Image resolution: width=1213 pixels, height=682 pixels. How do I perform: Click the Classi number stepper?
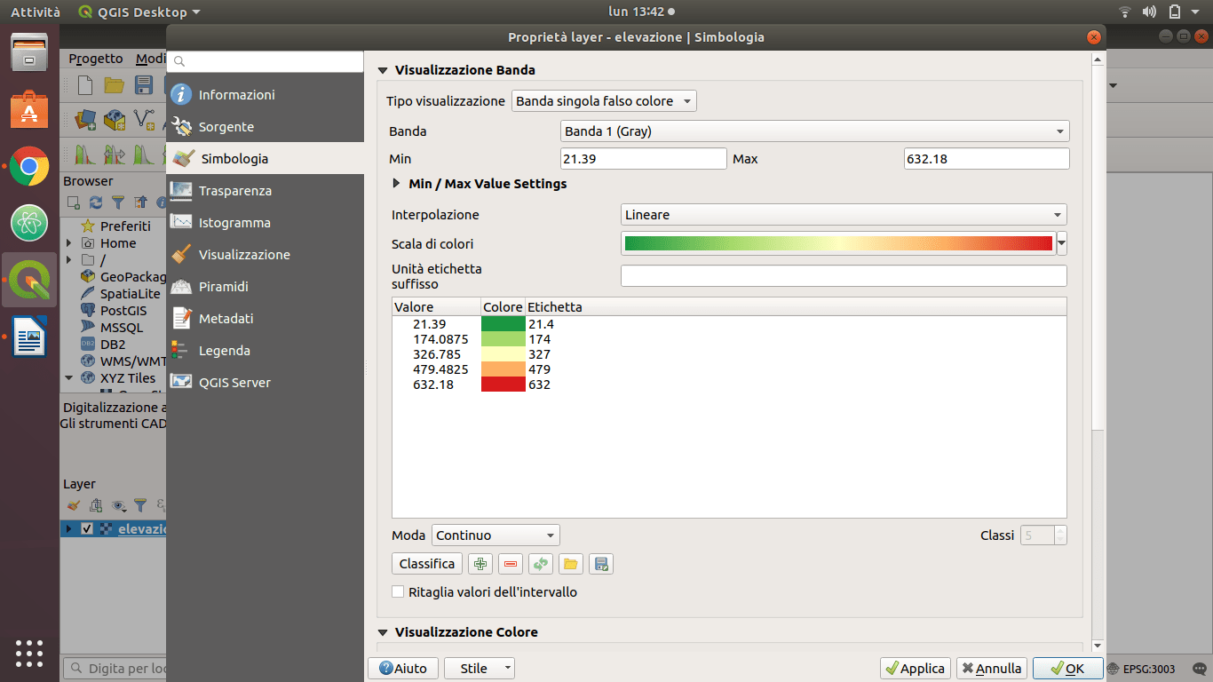point(1043,535)
